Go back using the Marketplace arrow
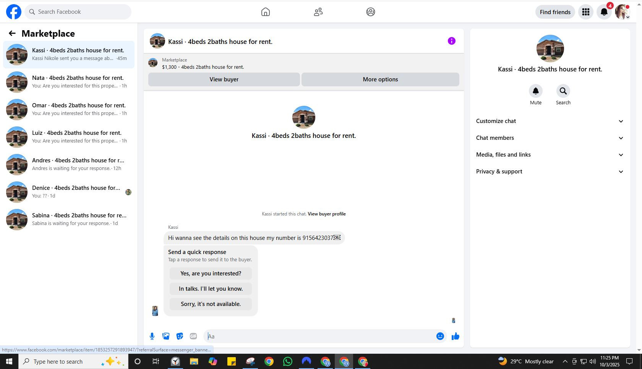 [x=12, y=34]
